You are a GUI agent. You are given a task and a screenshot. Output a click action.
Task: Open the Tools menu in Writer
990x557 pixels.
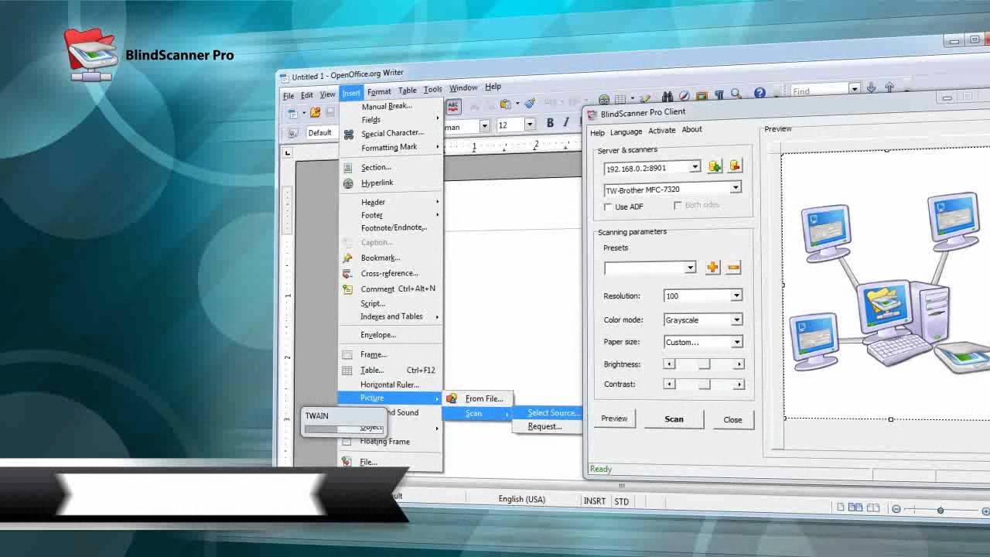[x=432, y=89]
